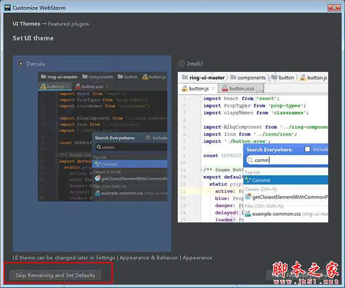Screen dimensions: 345x288
Task: Click ring-ui-master folder icon in IntelliJ preview
Action: pyautogui.click(x=185, y=78)
